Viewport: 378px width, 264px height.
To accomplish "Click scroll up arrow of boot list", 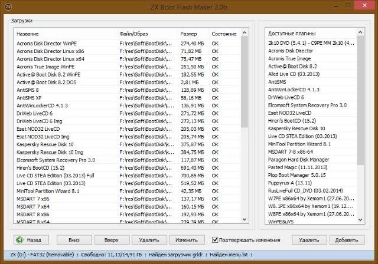I will 244,32.
